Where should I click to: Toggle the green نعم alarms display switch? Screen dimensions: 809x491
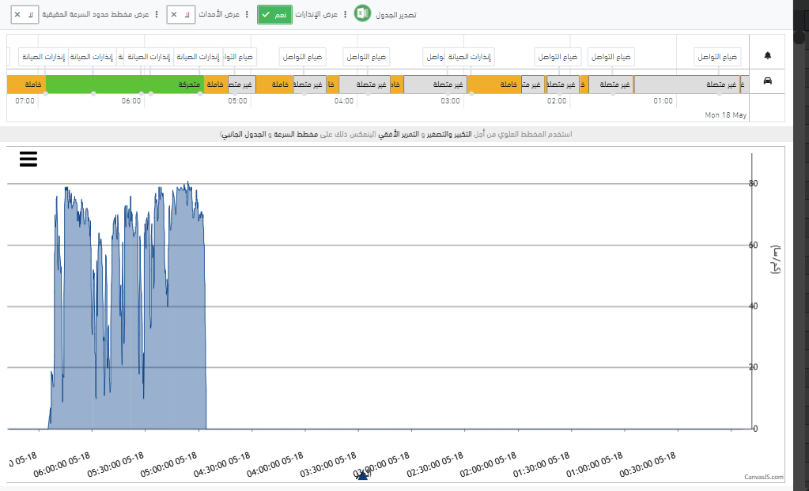(274, 14)
